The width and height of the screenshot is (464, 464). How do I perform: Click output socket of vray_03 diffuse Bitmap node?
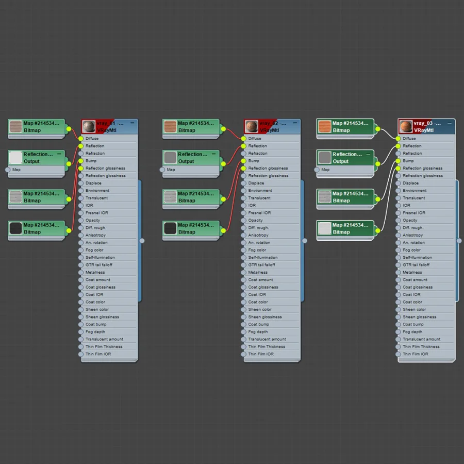coord(378,129)
